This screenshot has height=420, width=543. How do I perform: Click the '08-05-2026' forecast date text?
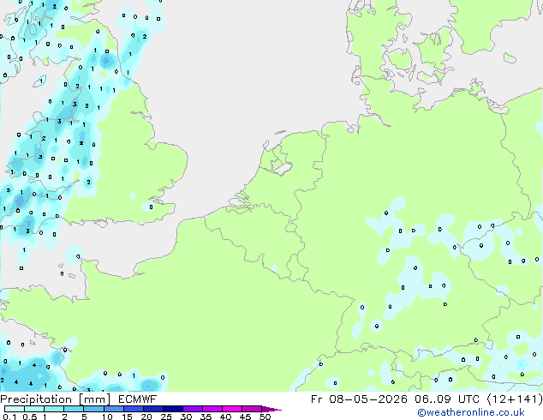click(368, 399)
